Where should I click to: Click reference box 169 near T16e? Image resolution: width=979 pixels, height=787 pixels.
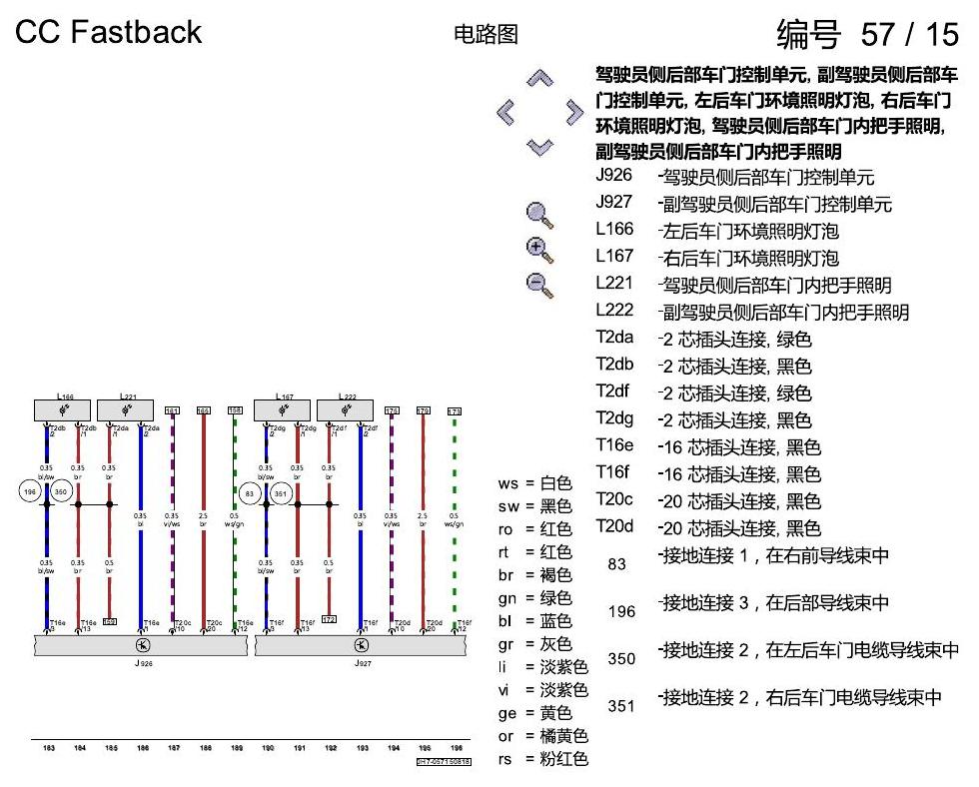109,621
